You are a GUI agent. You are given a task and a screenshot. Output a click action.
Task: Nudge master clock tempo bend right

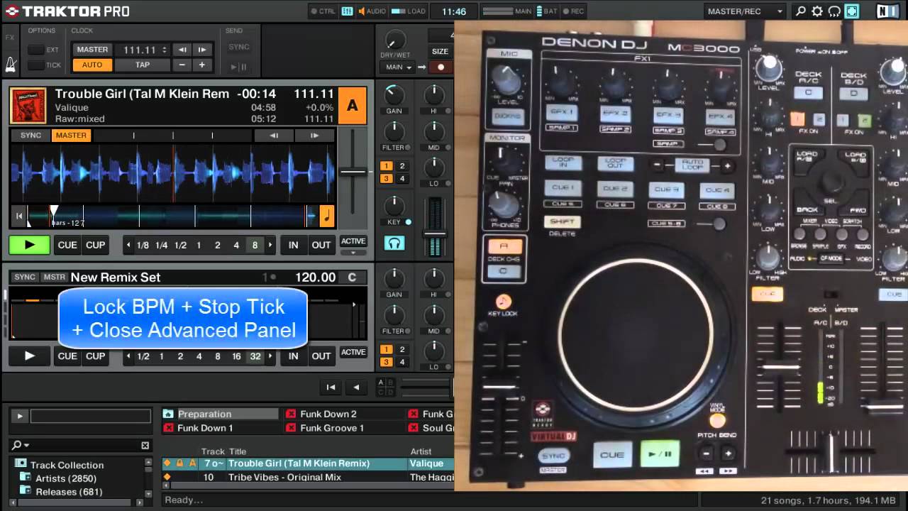point(202,50)
